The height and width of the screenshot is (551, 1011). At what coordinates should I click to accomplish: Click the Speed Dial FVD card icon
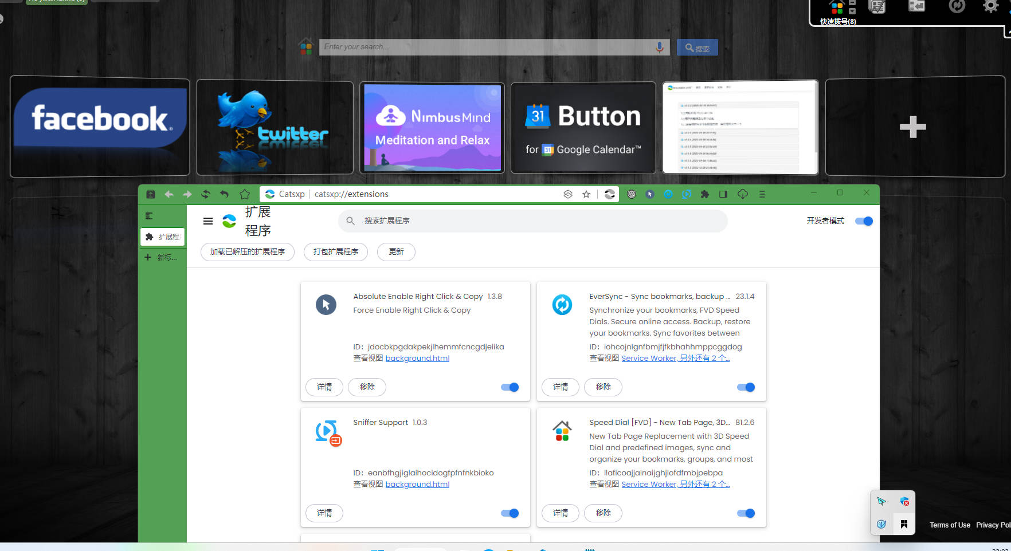(x=562, y=431)
